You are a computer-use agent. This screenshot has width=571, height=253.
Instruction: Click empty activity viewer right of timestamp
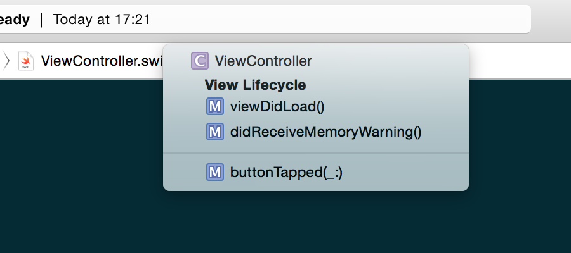click(x=339, y=19)
